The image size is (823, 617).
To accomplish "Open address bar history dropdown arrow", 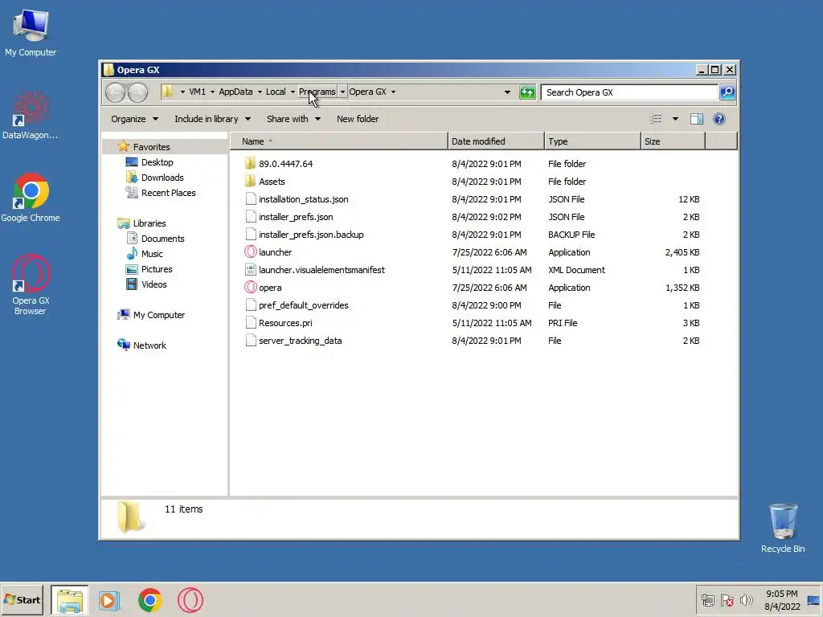I will pyautogui.click(x=507, y=92).
